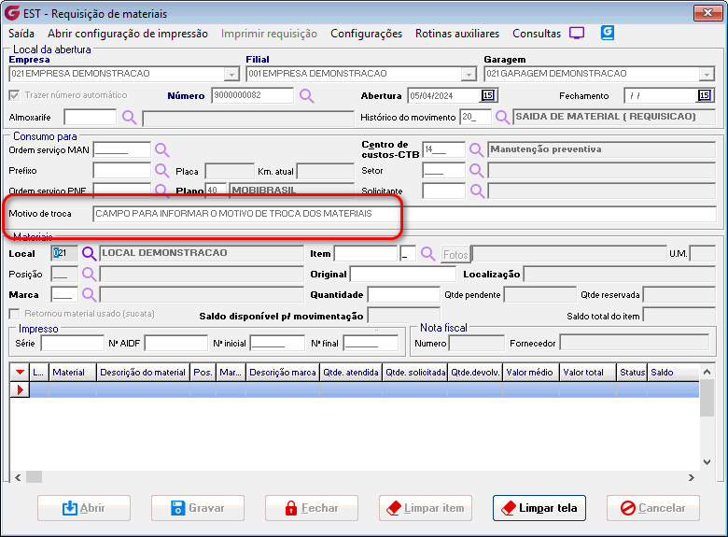Click the Fotos button
The height and width of the screenshot is (537, 728).
click(x=455, y=254)
